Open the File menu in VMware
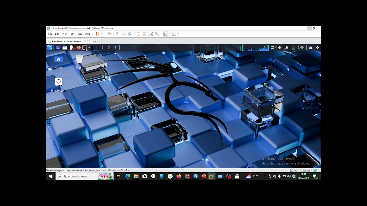 click(x=50, y=34)
